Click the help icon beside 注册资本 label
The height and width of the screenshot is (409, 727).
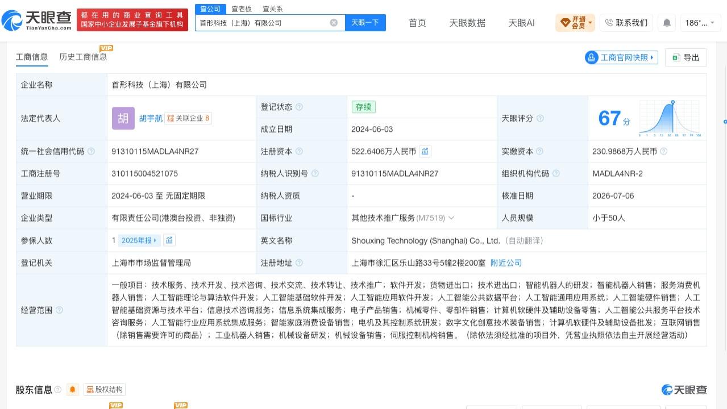299,152
